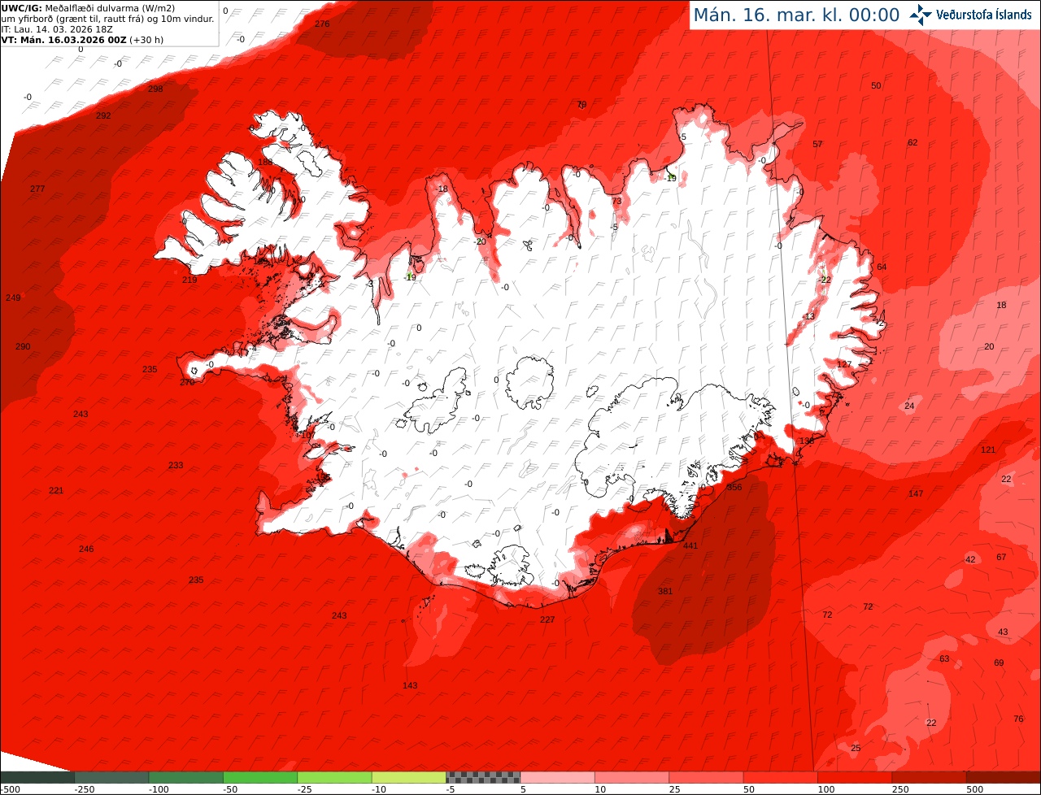Click the map value 270 at Snæfellsnes tip
The height and width of the screenshot is (795, 1041).
point(187,381)
